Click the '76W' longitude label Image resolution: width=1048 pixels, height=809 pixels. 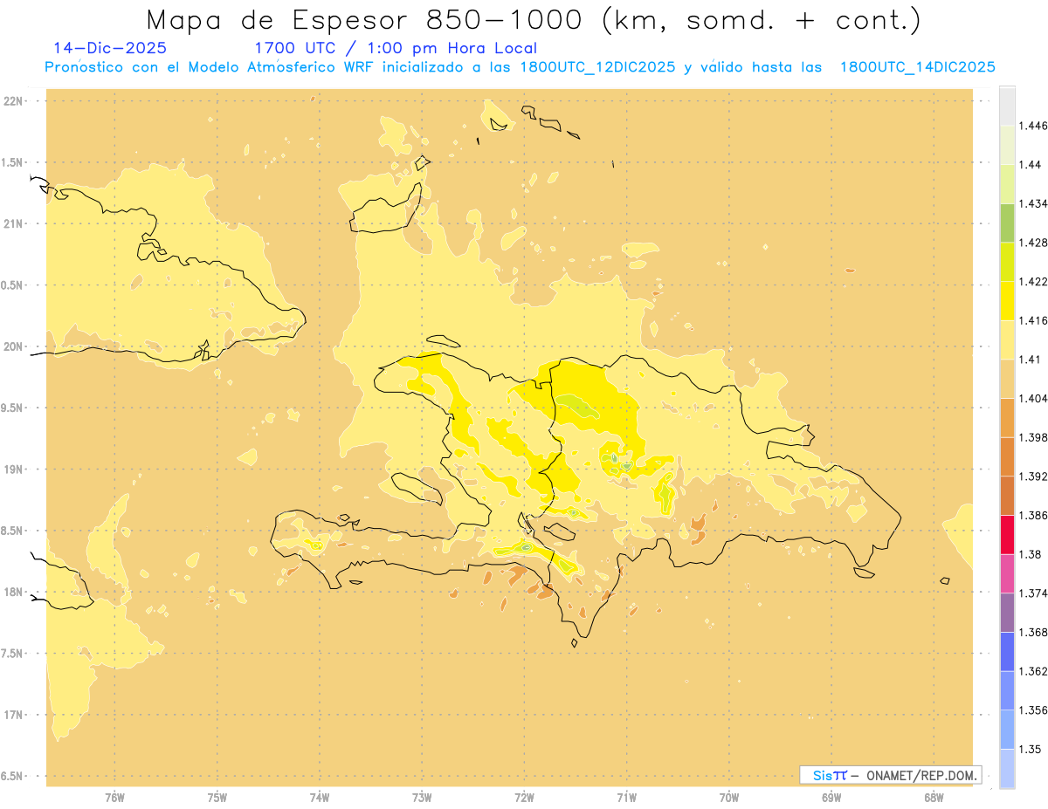tap(114, 797)
